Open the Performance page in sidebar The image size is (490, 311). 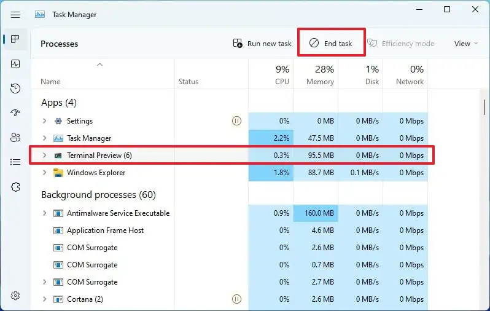[x=15, y=64]
